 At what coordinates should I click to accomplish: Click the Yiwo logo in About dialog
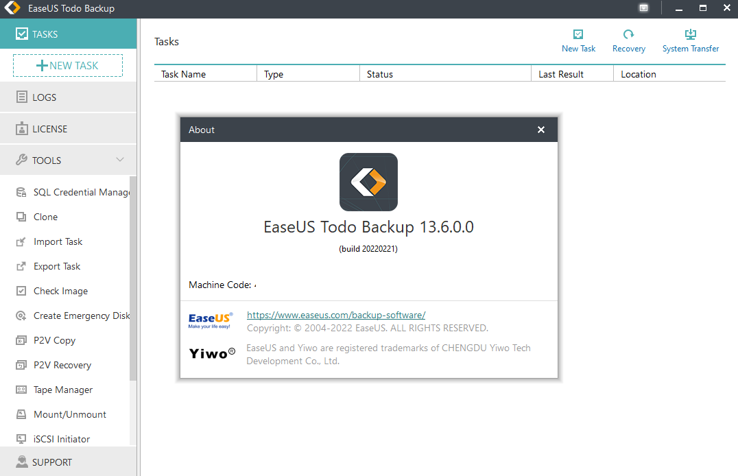[x=212, y=354]
